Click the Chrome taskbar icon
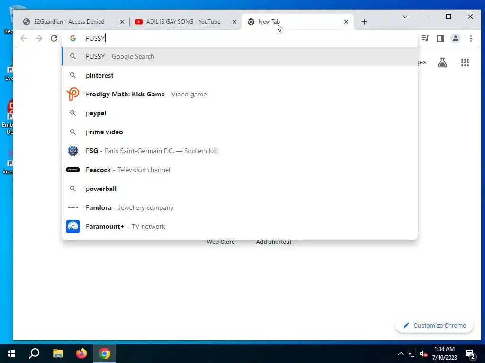Screen dimensions: 485x363 (x=105, y=354)
